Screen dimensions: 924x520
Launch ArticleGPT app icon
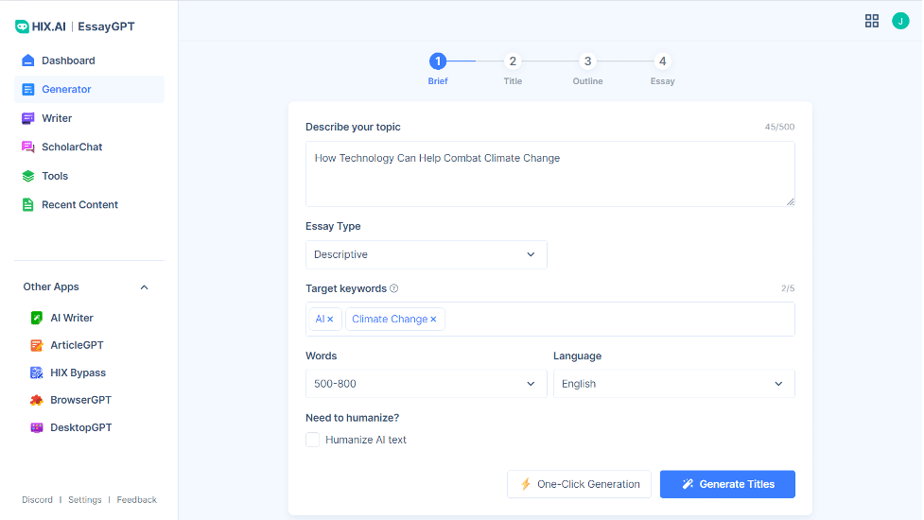(37, 345)
